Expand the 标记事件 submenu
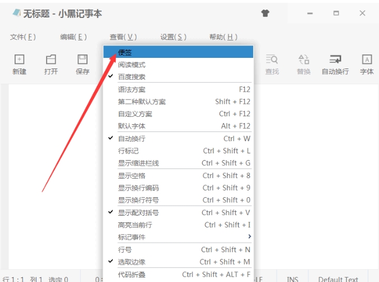This screenshot has height=282, width=379. coord(179,237)
